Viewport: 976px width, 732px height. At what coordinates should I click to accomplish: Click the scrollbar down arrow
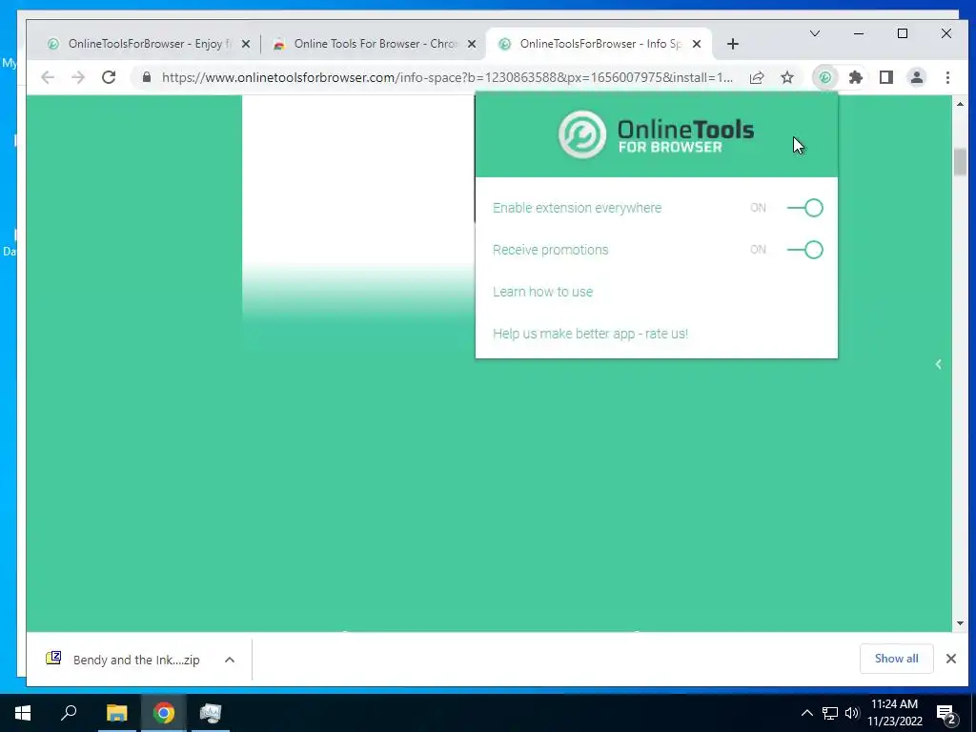(x=959, y=623)
